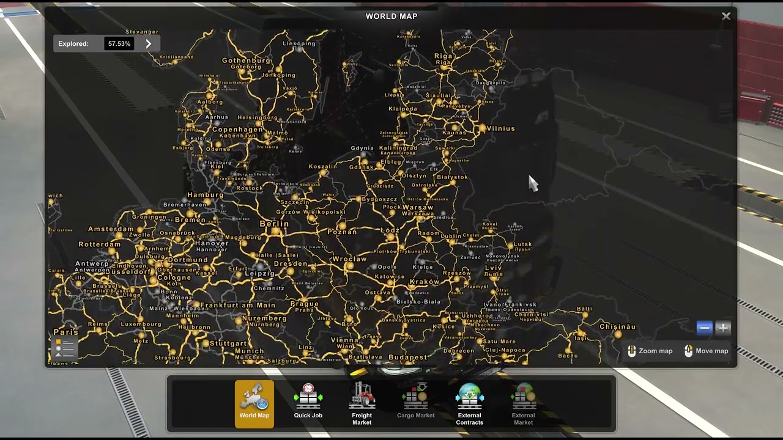This screenshot has width=783, height=440.
Task: Select Dresden on the map
Action: point(291,264)
